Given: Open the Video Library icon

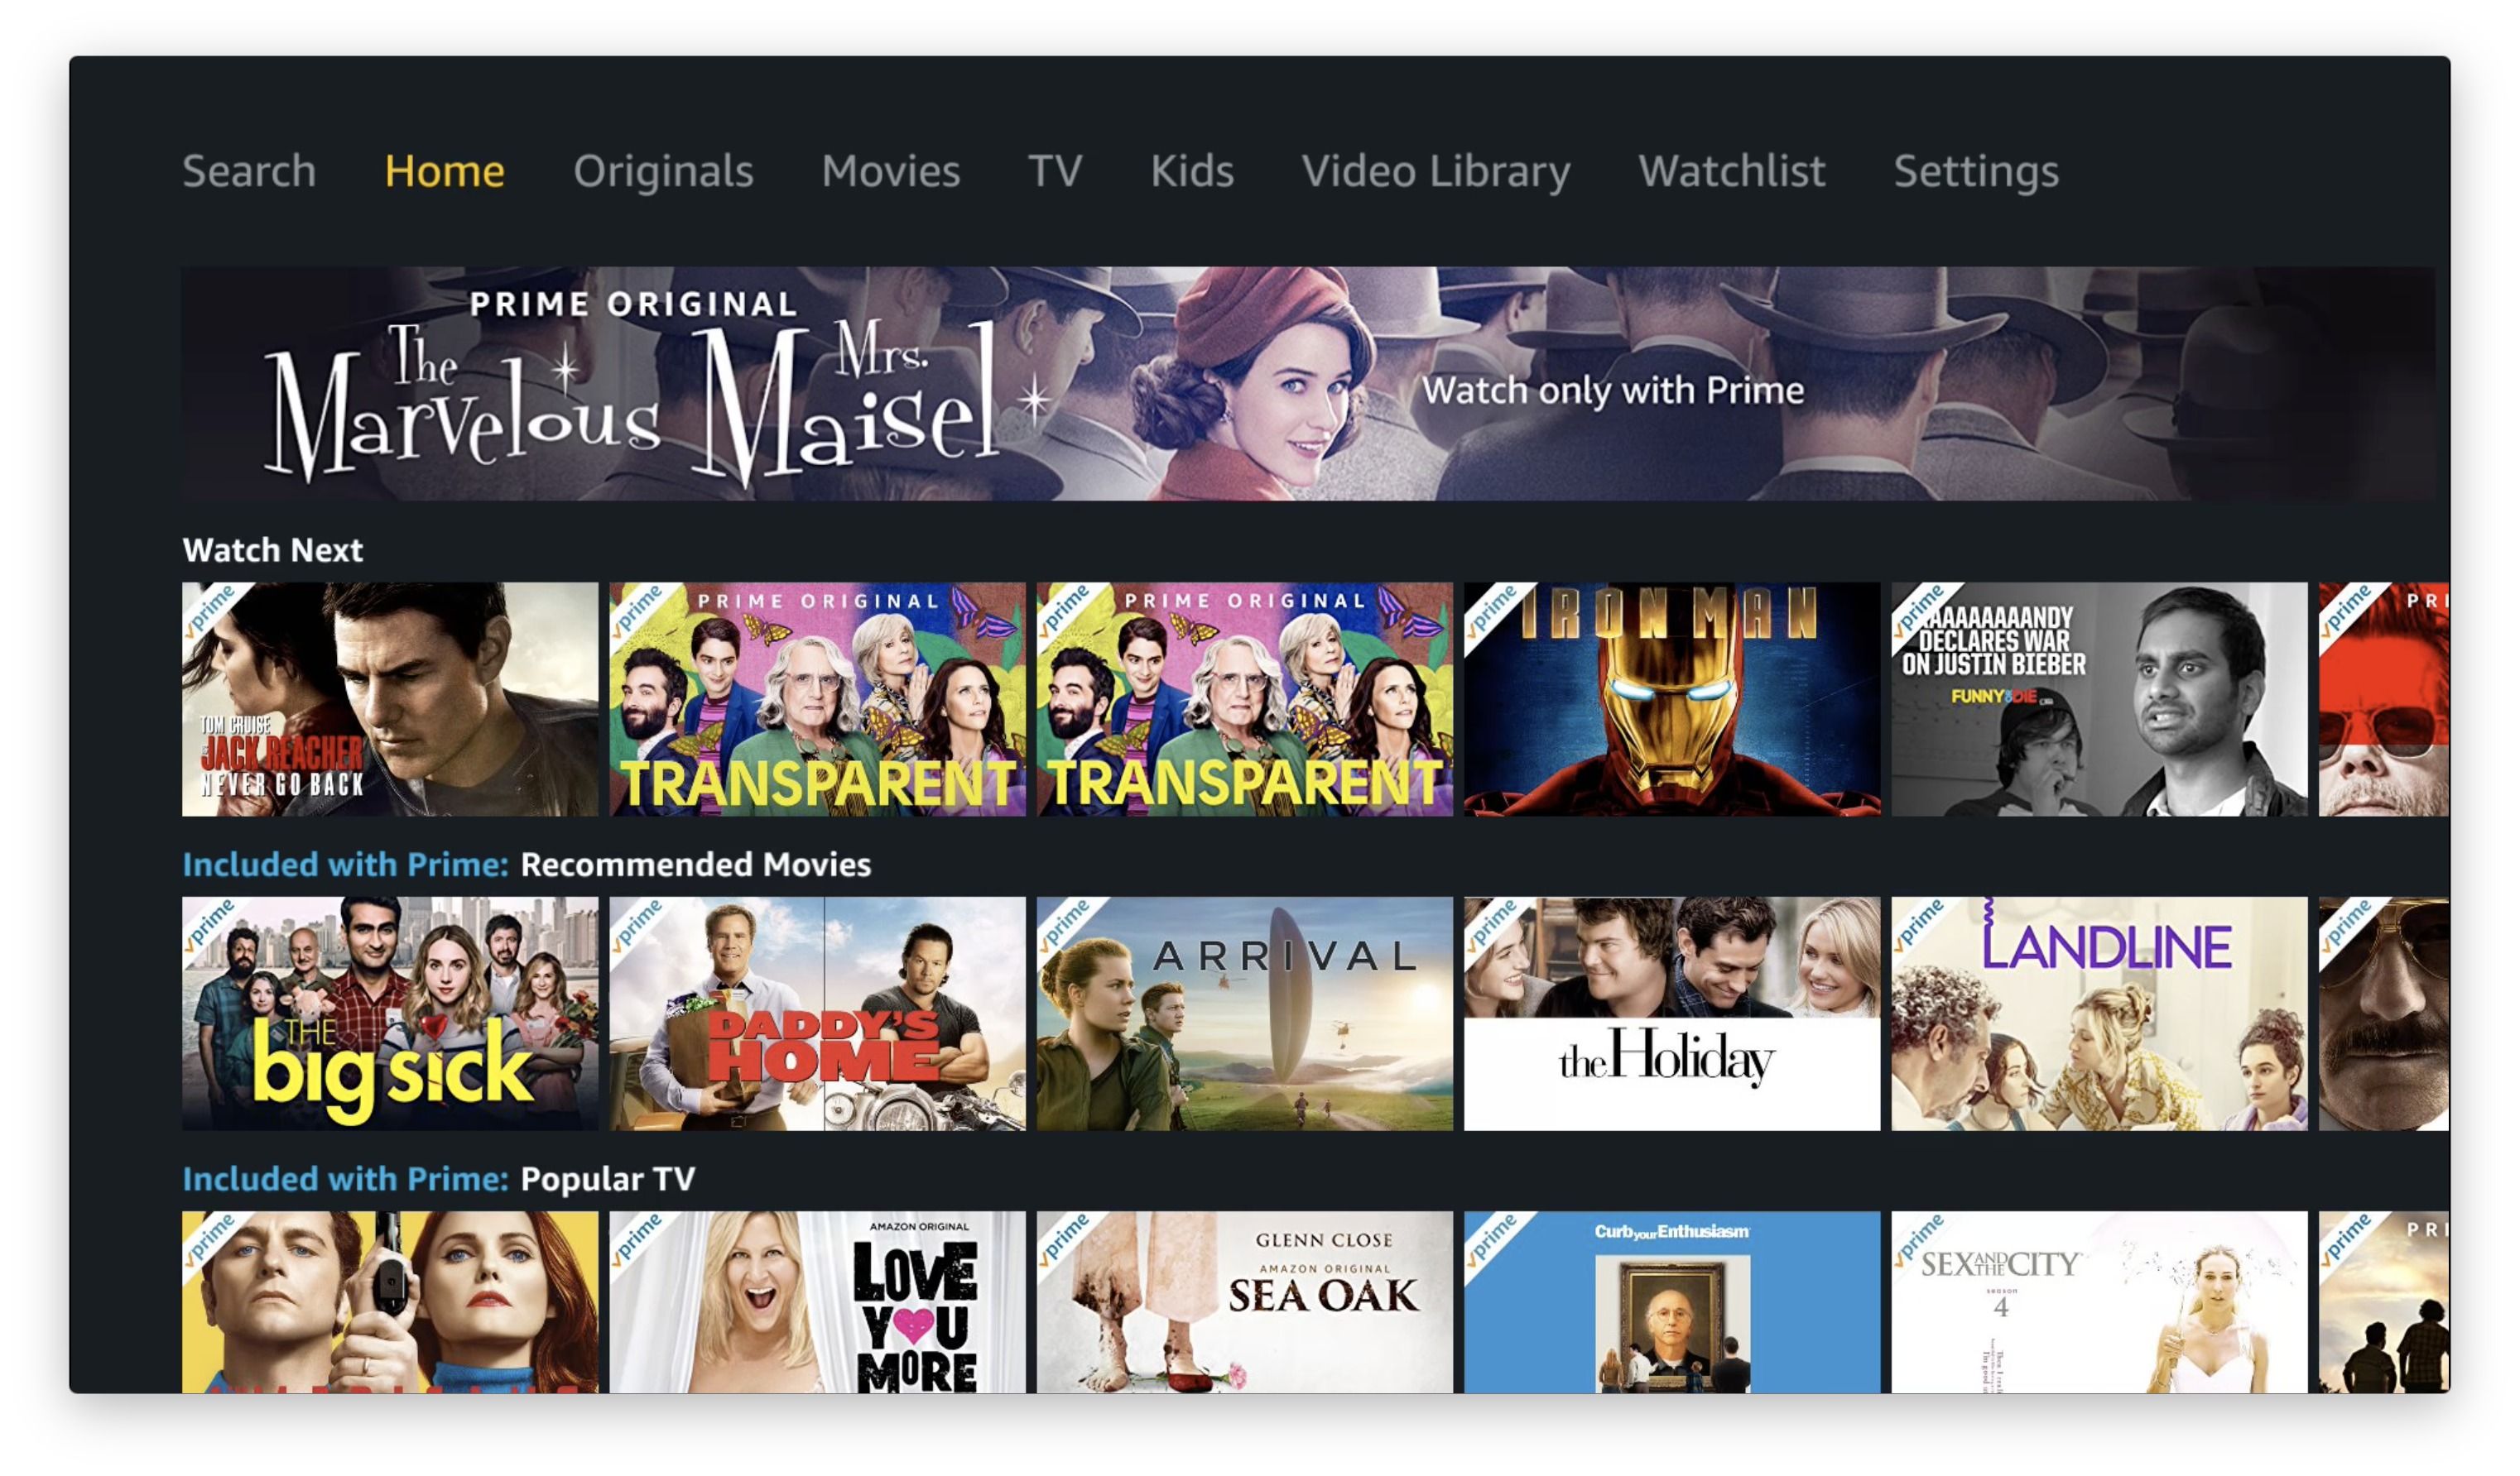Looking at the screenshot, I should (1437, 169).
